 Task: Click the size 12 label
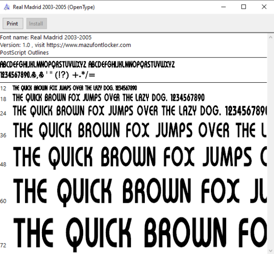pos(3,89)
